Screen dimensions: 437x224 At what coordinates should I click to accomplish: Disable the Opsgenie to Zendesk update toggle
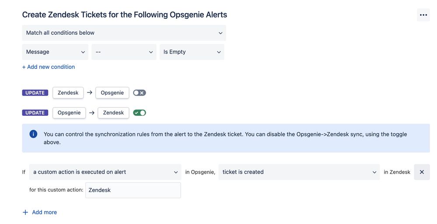(x=140, y=113)
